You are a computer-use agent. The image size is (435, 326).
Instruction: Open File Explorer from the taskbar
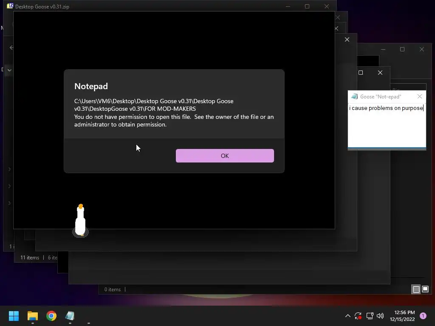(32, 316)
